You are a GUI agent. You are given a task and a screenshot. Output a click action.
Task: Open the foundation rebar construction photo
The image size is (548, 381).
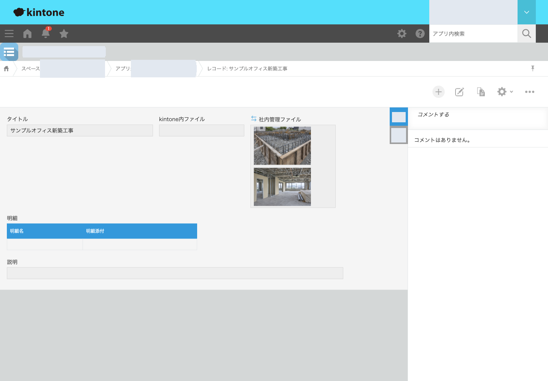coord(282,146)
